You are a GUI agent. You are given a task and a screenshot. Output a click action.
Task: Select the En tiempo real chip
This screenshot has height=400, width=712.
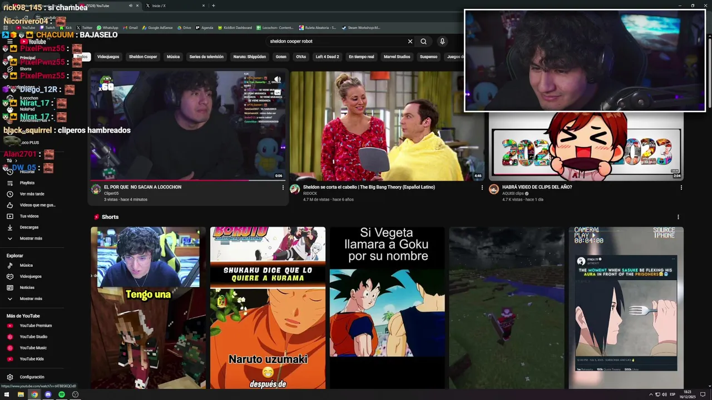[361, 57]
